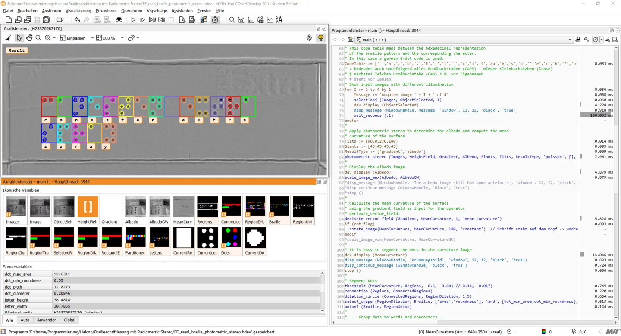Image resolution: width=621 pixels, height=336 pixels.
Task: Open the image acquisition camera tool
Action: pyautogui.click(x=60, y=20)
